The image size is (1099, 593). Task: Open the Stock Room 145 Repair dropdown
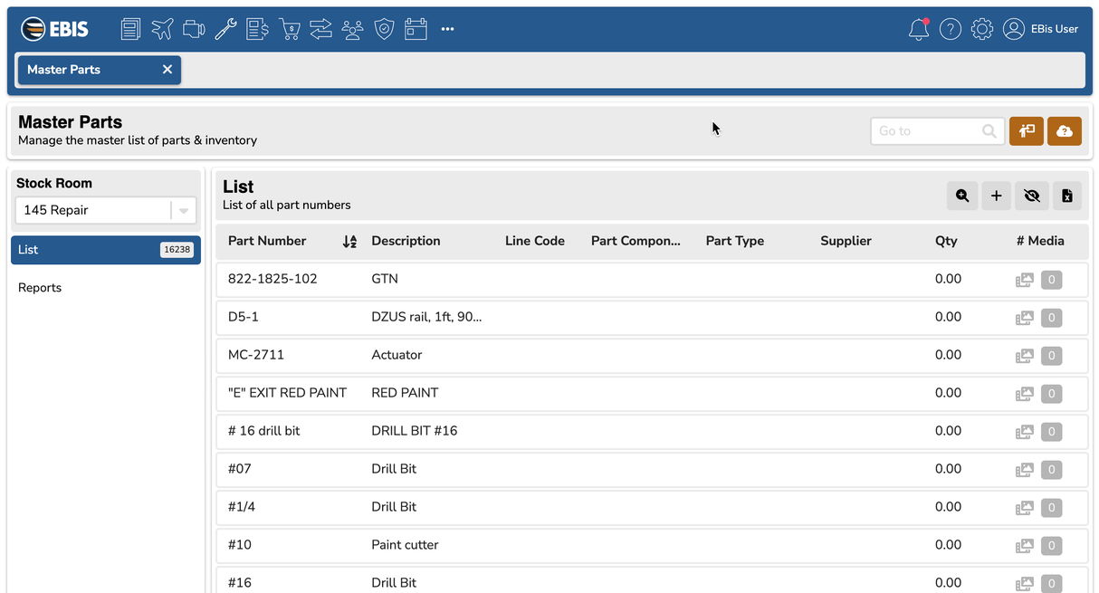tap(106, 210)
